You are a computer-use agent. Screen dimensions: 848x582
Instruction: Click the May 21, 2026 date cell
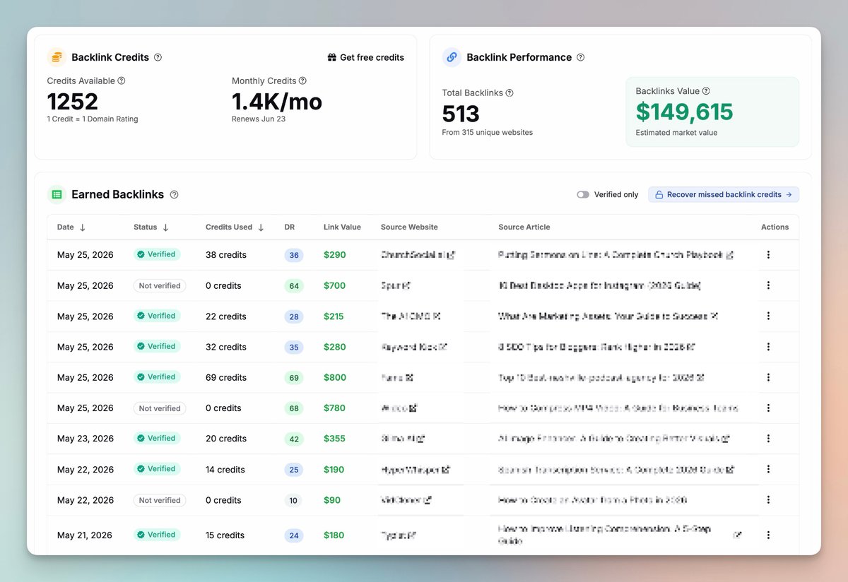[85, 535]
